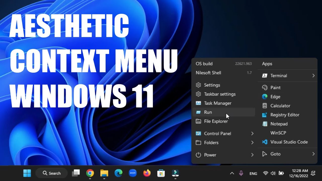
Task: Expand the Control Panel submenu arrow
Action: [252, 133]
